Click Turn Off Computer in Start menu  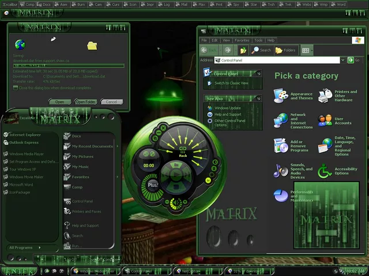tap(104, 259)
